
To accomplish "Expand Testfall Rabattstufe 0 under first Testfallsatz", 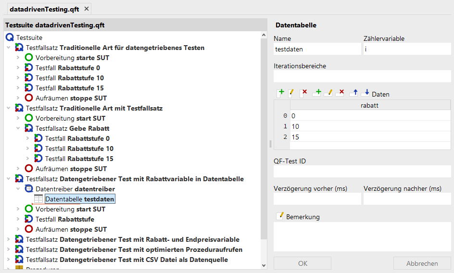I will (x=18, y=68).
